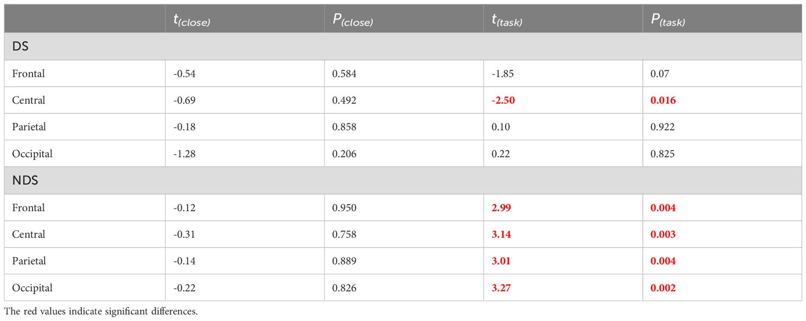Click the 0.889 cell
Screen dimensions: 806x321
click(x=344, y=261)
